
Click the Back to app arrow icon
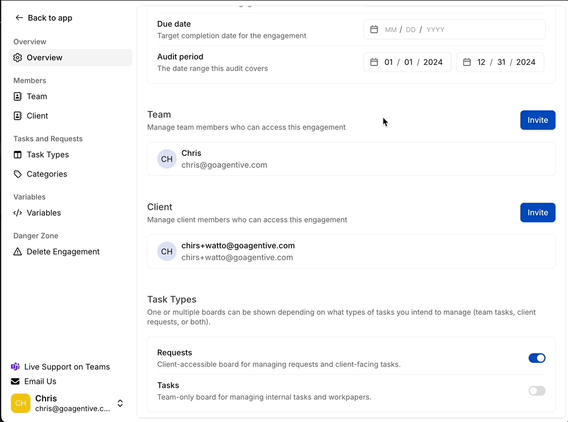19,18
